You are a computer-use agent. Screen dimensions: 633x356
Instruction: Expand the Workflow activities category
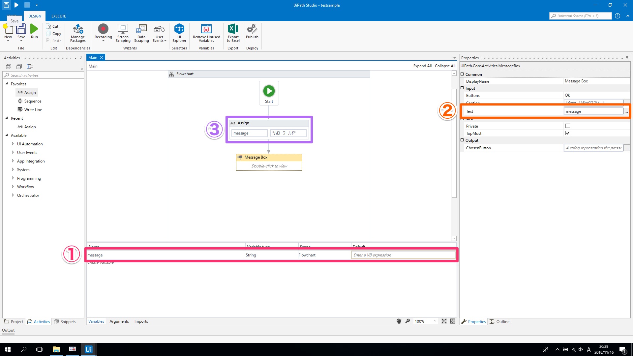pyautogui.click(x=13, y=187)
